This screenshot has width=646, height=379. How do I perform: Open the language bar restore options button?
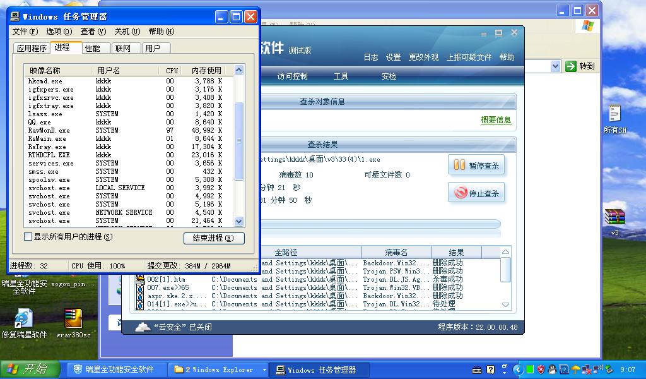(505, 366)
